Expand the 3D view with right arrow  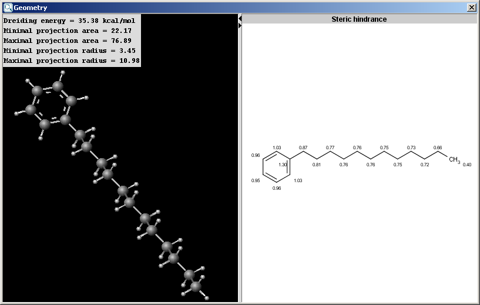coord(240,26)
